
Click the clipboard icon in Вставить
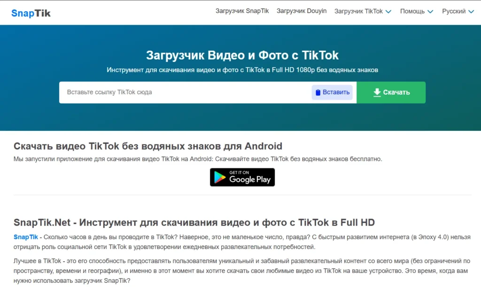318,92
